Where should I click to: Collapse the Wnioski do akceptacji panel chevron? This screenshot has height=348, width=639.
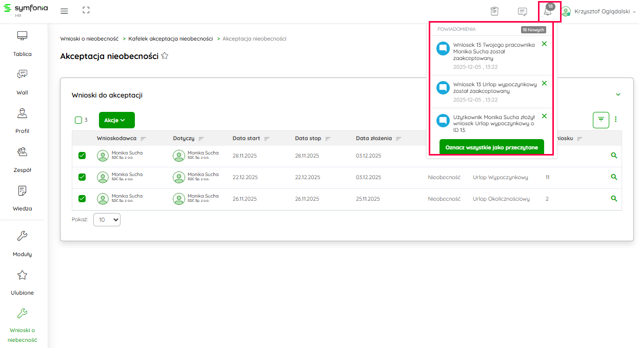[x=618, y=94]
